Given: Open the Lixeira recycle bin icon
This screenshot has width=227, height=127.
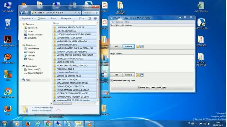Looking at the screenshot, I should 8,24.
